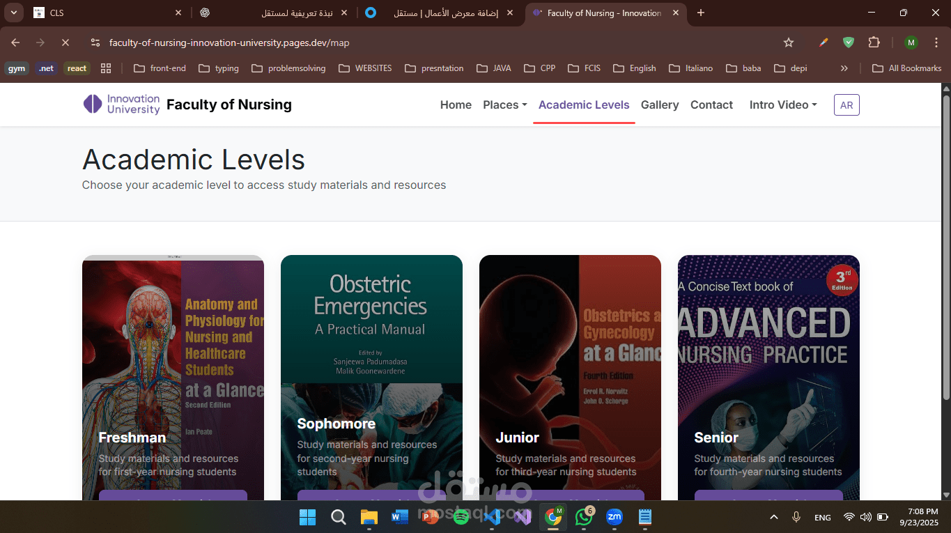Open the Notepad taskbar icon
The height and width of the screenshot is (533, 951).
click(645, 517)
